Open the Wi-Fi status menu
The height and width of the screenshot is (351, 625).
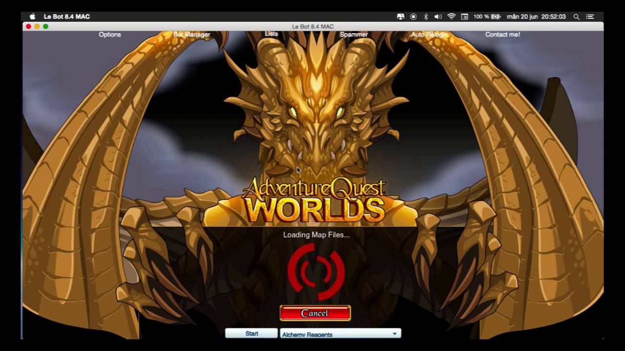tap(451, 17)
